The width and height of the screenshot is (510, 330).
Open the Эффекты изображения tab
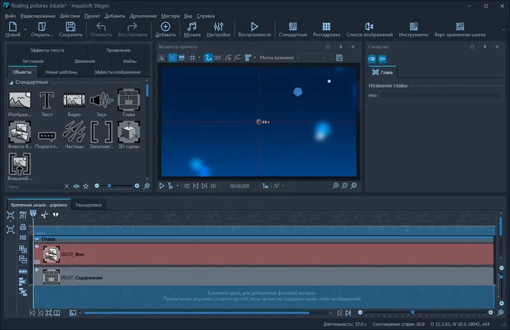coord(117,72)
